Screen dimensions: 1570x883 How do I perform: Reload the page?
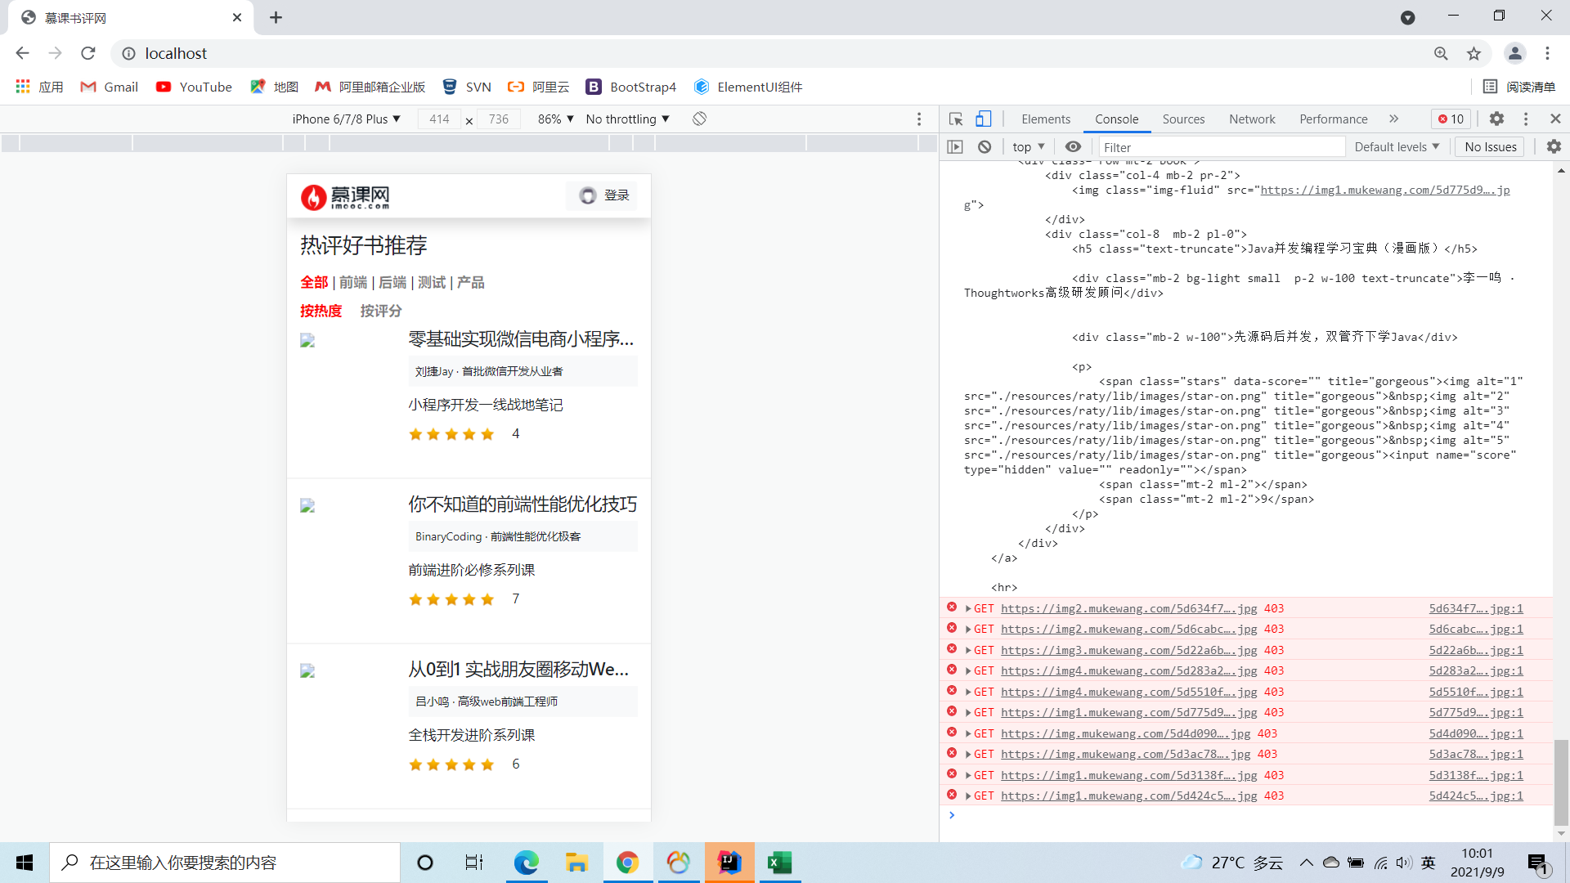88,53
